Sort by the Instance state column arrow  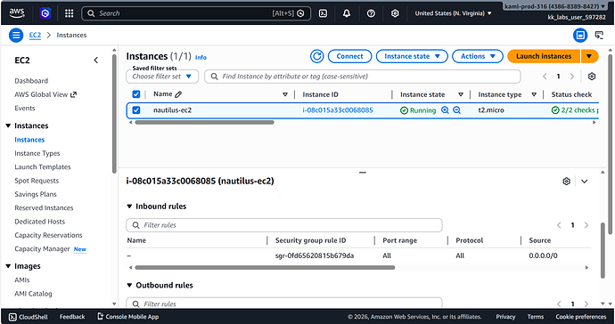(x=461, y=94)
